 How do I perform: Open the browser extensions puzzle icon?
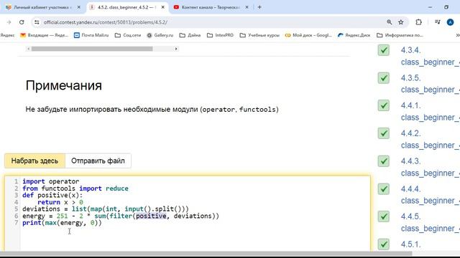point(418,22)
